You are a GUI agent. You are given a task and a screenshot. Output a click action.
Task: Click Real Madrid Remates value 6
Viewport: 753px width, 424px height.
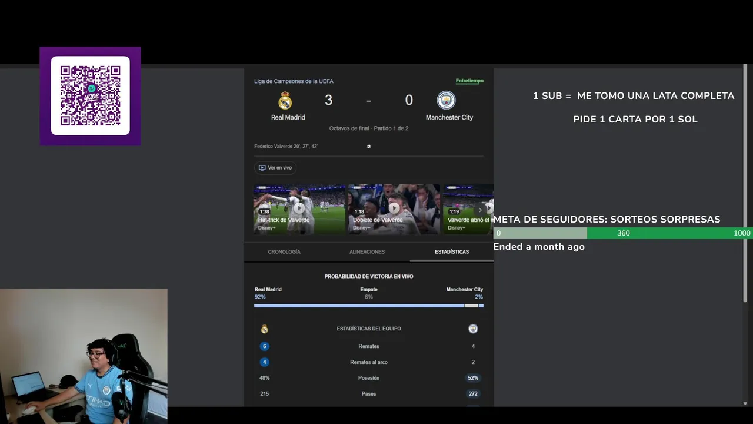click(265, 346)
